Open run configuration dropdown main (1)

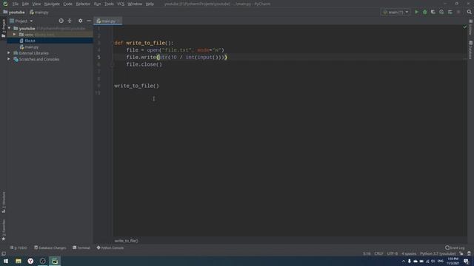pos(395,12)
